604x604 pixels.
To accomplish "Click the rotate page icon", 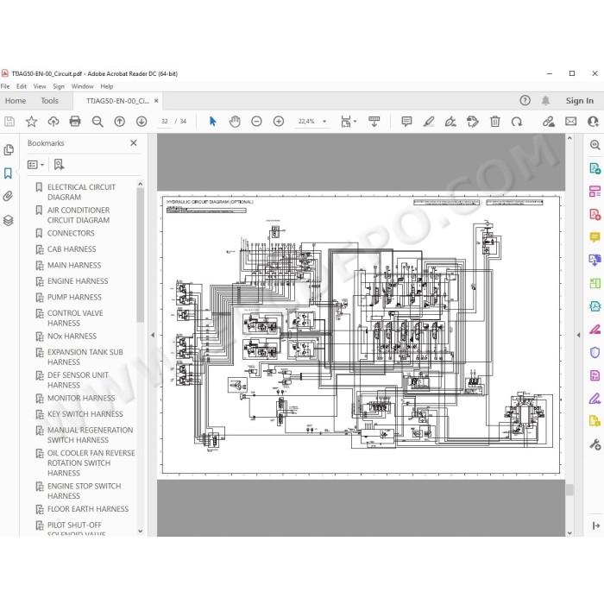I will (473, 122).
